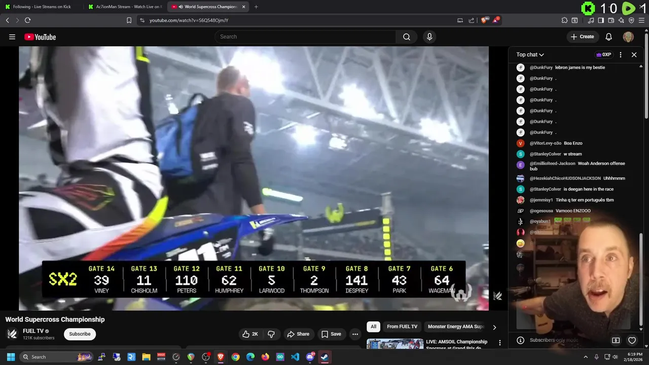Open Brave Leo AI sparkle icon
Viewport: 649px width, 365px height.
[621, 20]
